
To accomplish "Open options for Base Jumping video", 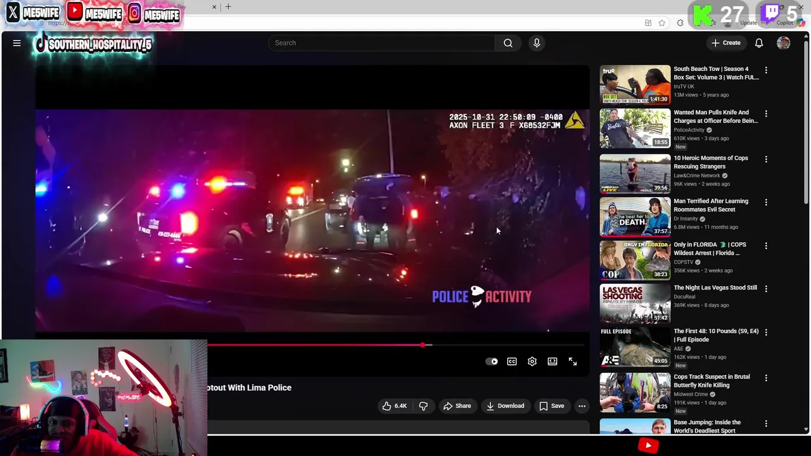I will [766, 424].
